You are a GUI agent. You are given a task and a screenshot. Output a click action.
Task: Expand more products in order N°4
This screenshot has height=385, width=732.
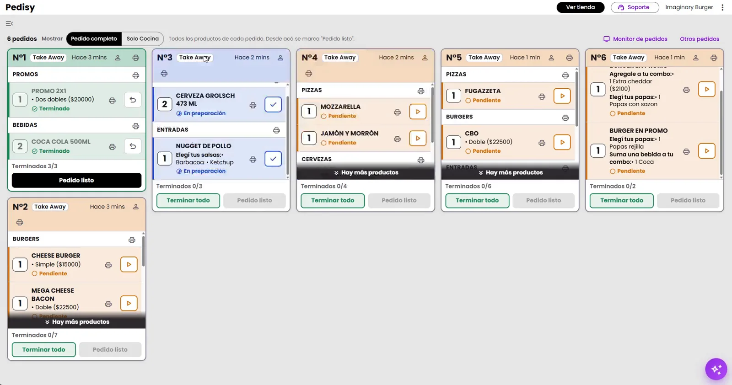point(366,172)
